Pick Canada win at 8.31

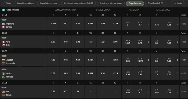78,24
